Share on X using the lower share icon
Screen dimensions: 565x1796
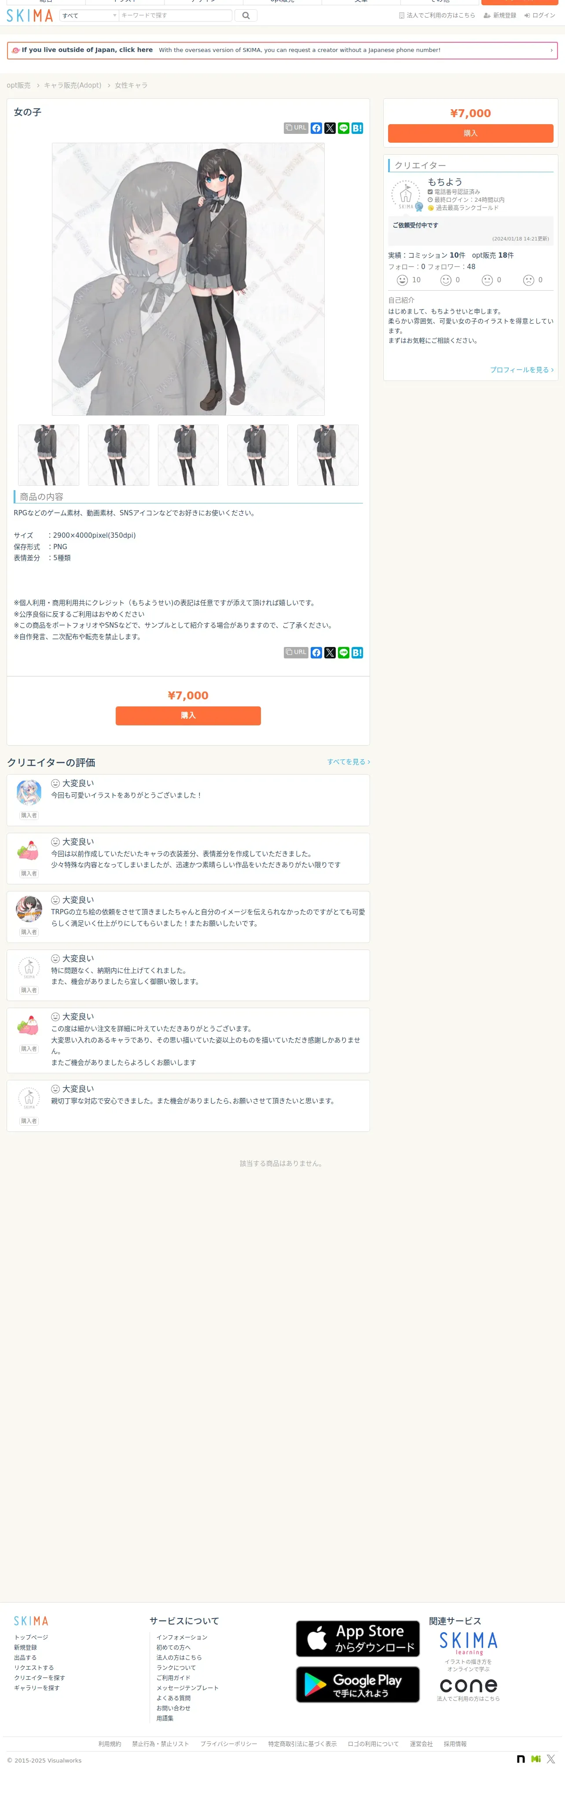[330, 653]
